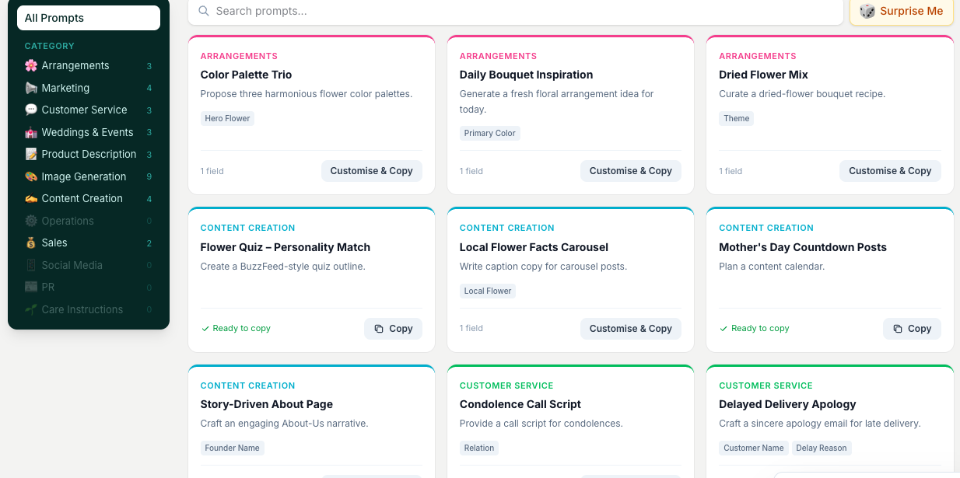Click Ready to copy on Mother's Day card

755,329
